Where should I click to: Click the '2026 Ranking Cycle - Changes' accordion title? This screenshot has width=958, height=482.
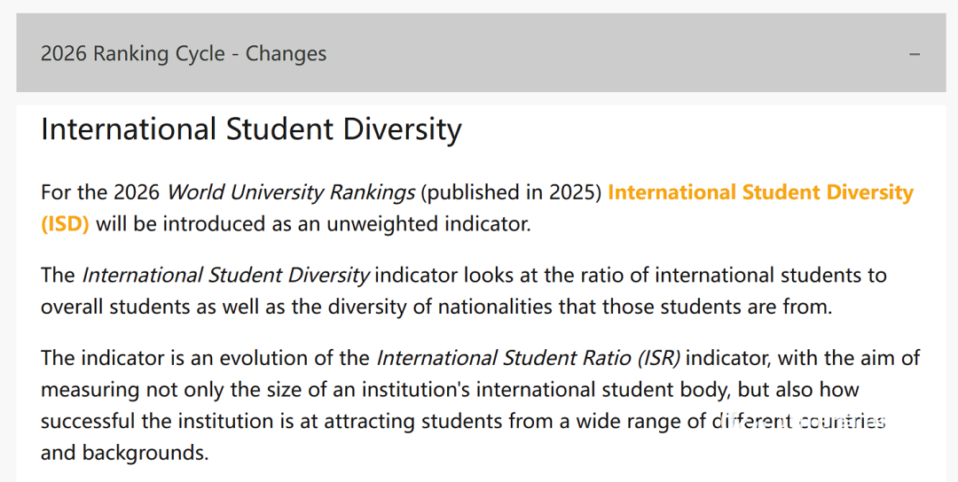tap(184, 54)
